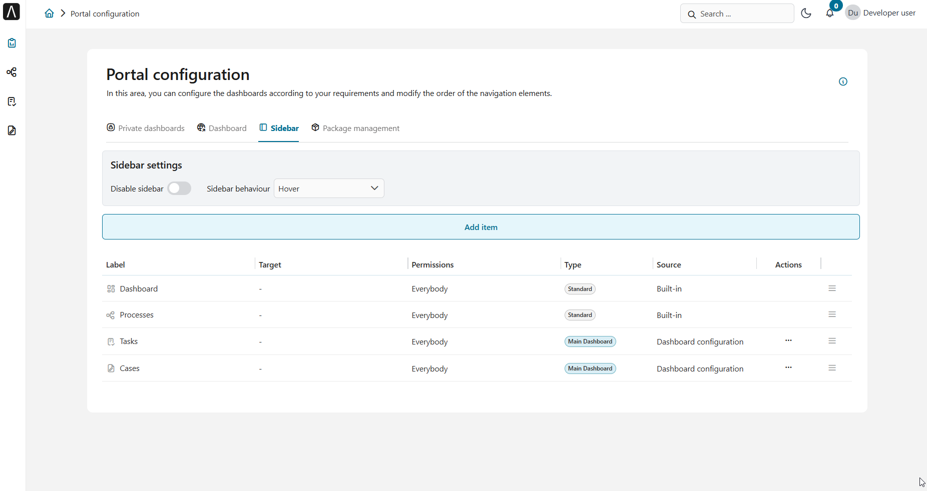This screenshot has width=927, height=491.
Task: Click the Label column header
Action: (116, 265)
